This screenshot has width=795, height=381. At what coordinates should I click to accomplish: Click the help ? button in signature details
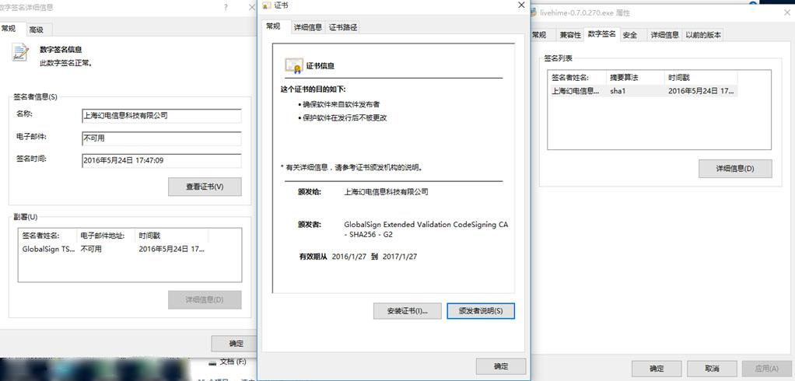pos(226,7)
